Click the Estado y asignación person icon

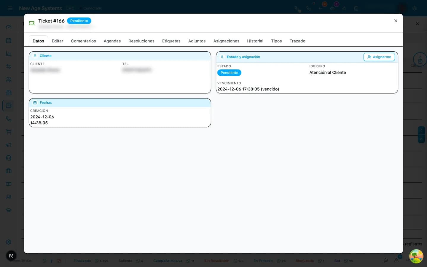click(x=222, y=57)
